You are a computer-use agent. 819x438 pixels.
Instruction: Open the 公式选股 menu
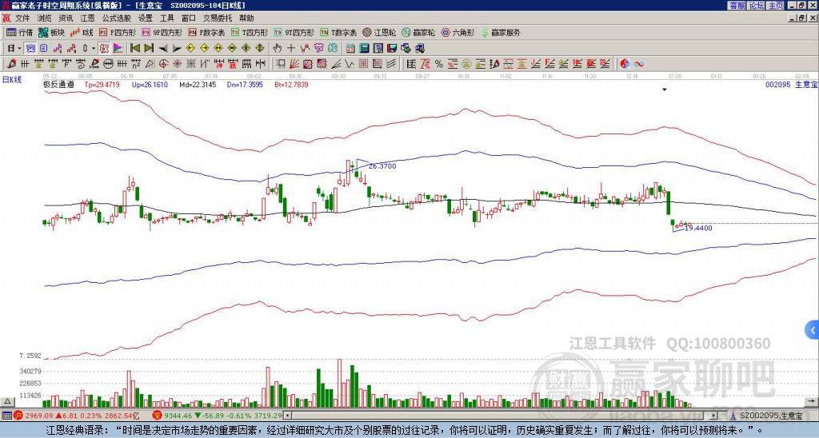[116, 18]
